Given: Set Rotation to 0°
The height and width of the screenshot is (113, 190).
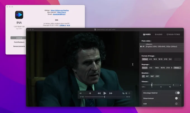Looking at the screenshot, I should point(143,76).
